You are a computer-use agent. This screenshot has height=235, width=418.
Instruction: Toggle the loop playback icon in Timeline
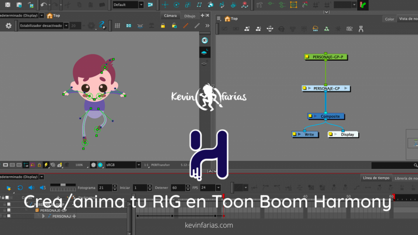pos(20,188)
